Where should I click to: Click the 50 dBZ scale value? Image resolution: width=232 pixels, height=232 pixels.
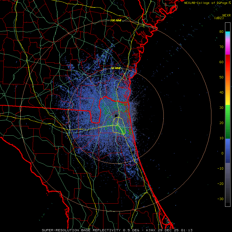tap(221, 77)
